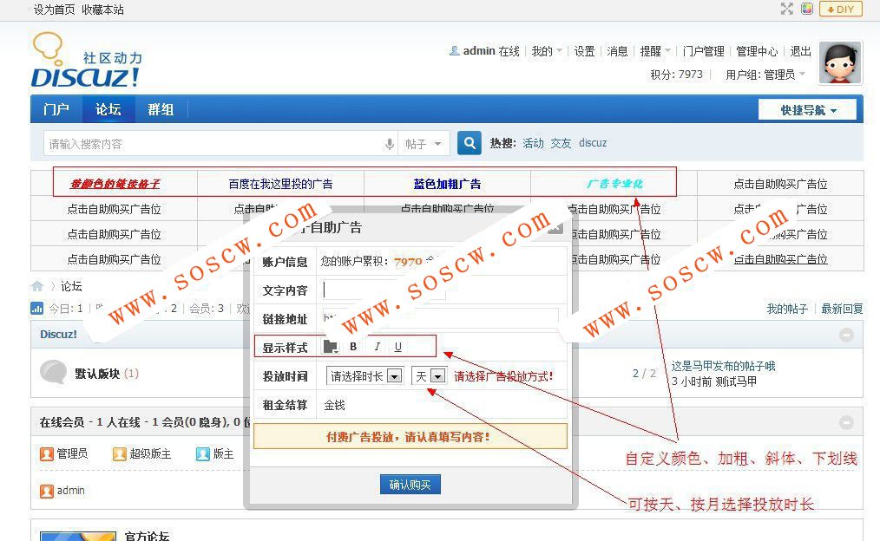Toggle italic (I) ad text style
This screenshot has height=541, width=880.
(378, 347)
